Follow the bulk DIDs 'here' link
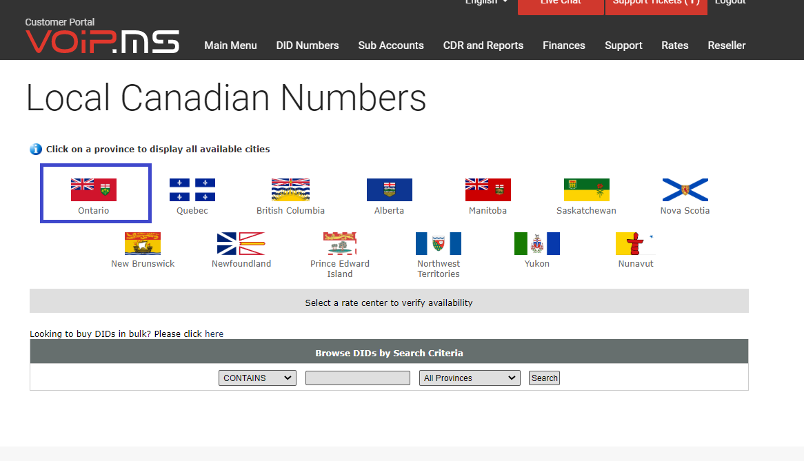This screenshot has height=461, width=804. pyautogui.click(x=214, y=334)
